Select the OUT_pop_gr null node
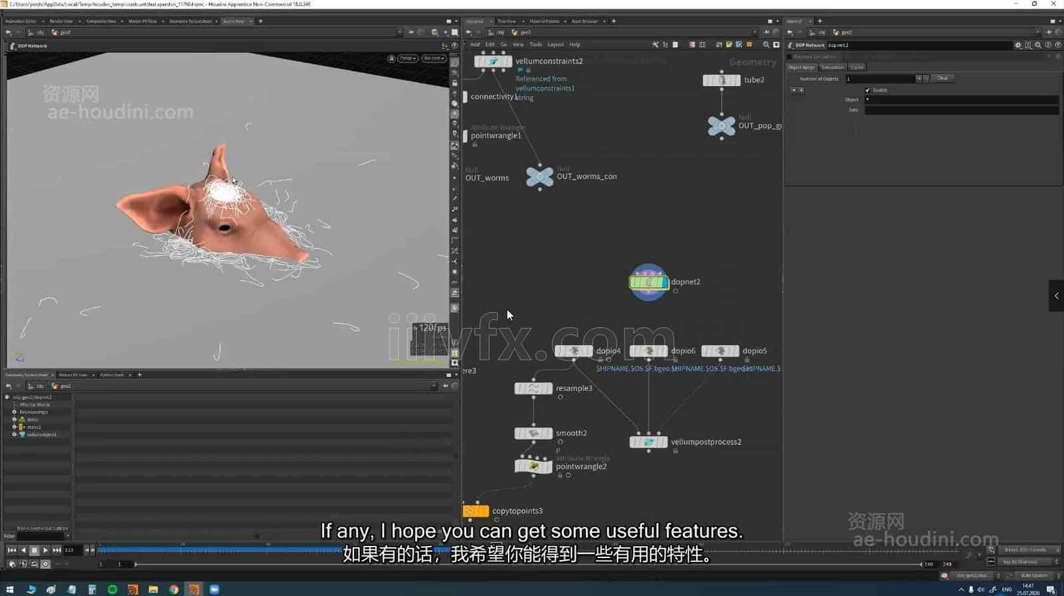This screenshot has height=596, width=1064. tap(721, 125)
